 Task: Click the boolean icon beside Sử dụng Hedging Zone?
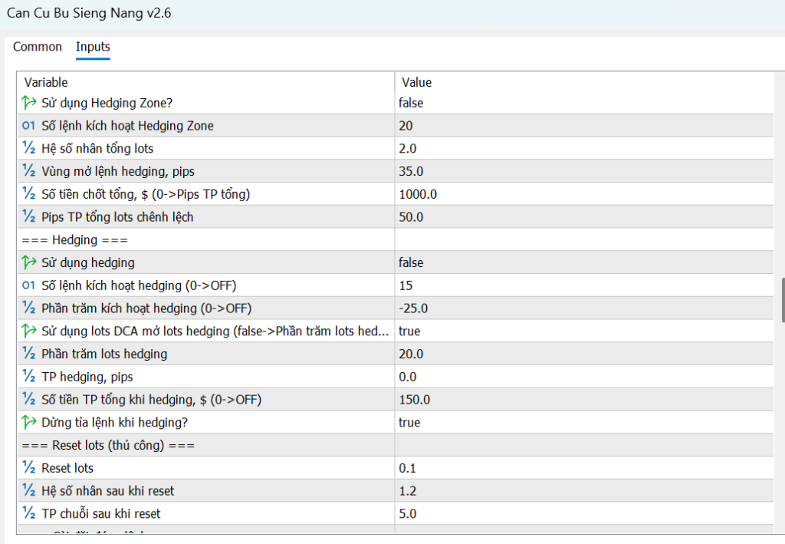tap(29, 103)
